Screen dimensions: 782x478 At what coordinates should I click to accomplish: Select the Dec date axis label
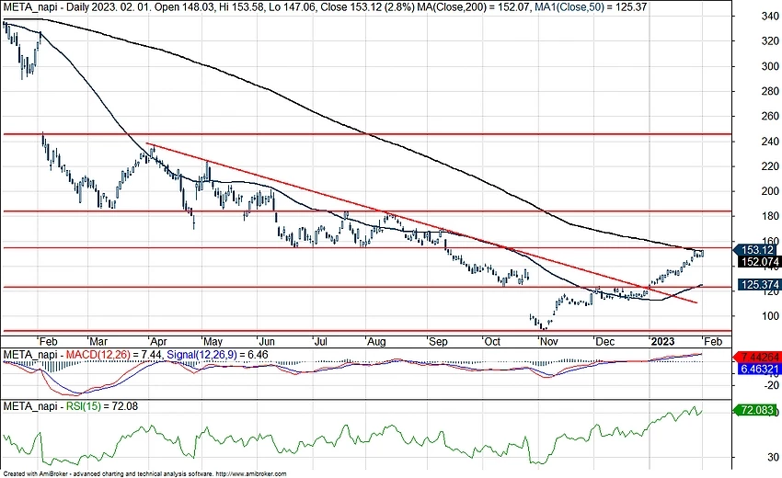tap(605, 342)
